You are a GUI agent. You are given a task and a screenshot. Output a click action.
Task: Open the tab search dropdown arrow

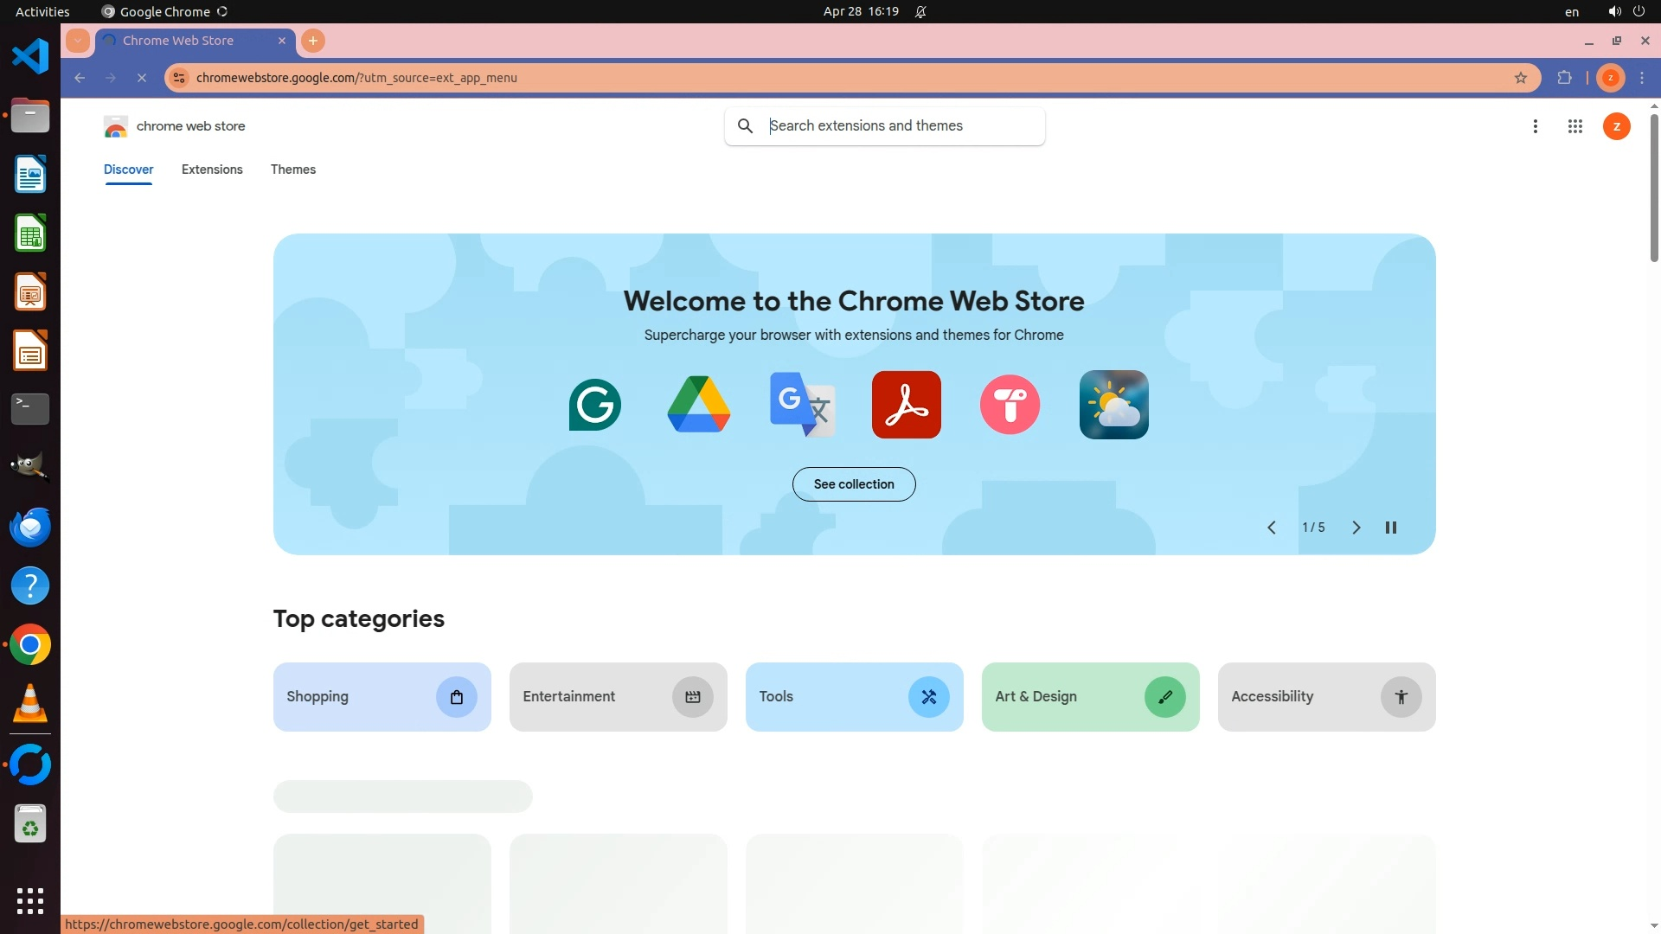pos(78,41)
